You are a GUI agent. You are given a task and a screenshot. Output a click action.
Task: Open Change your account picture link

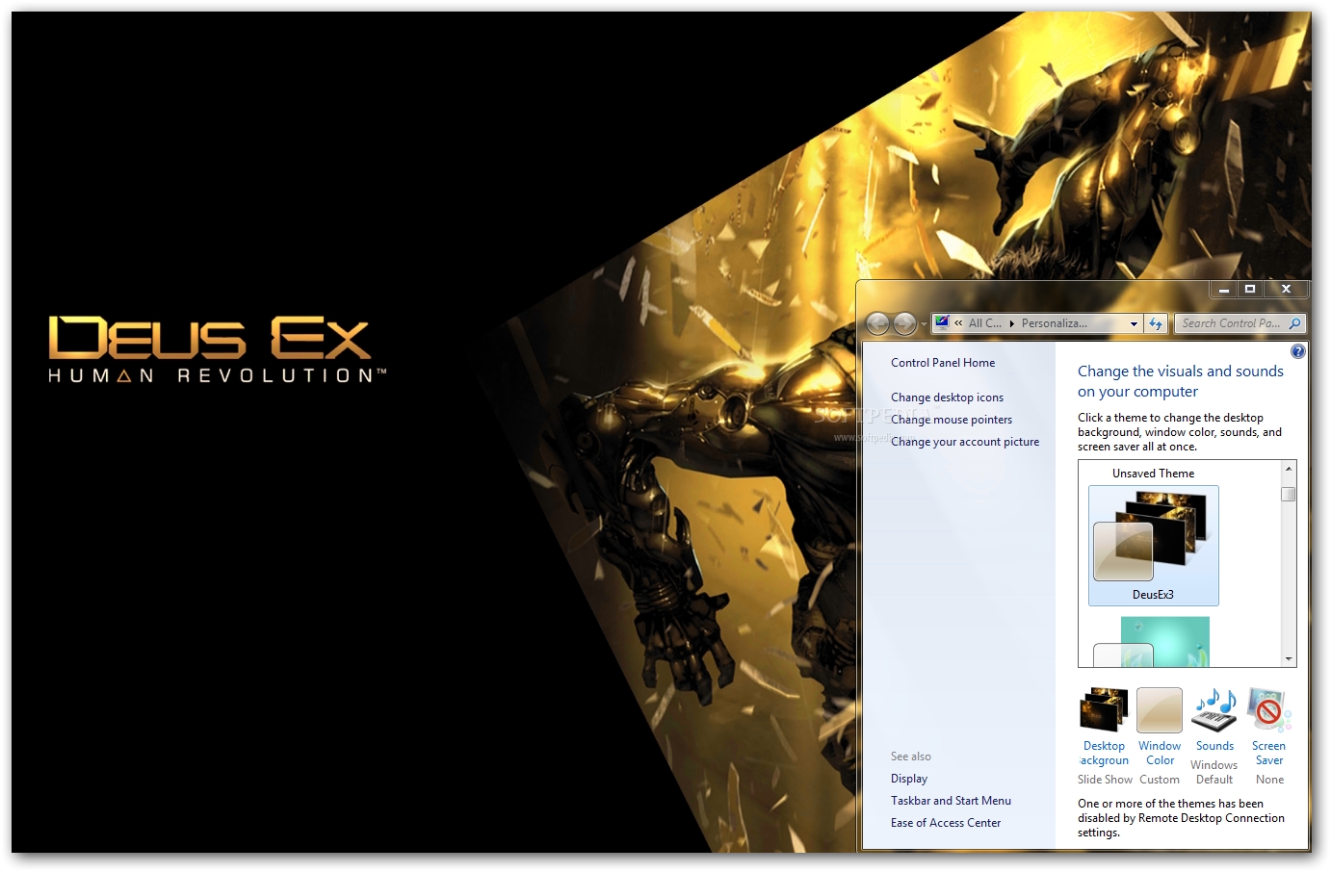point(965,442)
